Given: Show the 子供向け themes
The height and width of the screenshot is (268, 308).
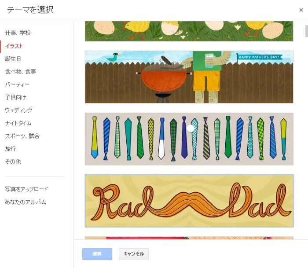Looking at the screenshot, I should [16, 97].
